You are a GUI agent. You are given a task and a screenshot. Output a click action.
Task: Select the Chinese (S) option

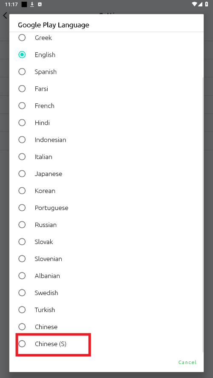[22, 344]
